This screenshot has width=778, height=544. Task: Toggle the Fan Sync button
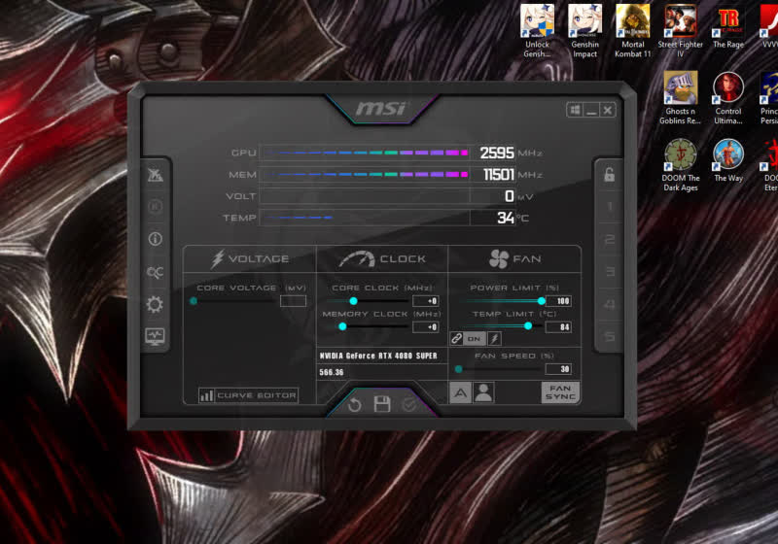[560, 392]
